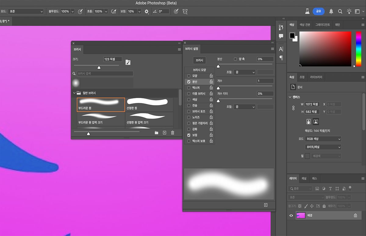Click the rainbow hue slider strip
The height and width of the screenshot is (236, 366).
pyautogui.click(x=358, y=49)
